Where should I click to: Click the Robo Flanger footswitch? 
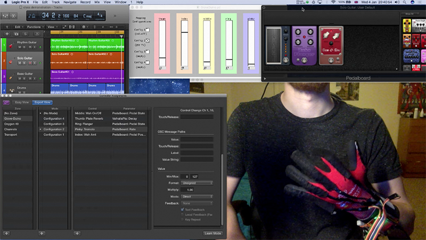click(304, 60)
